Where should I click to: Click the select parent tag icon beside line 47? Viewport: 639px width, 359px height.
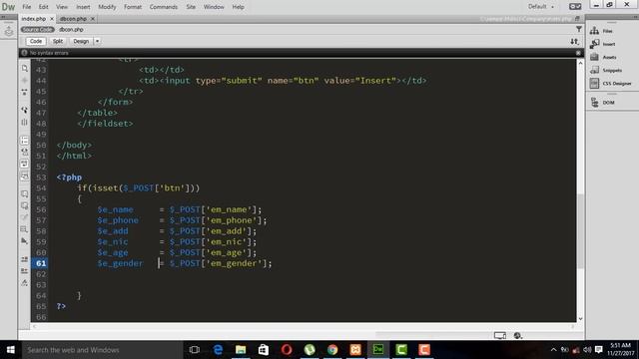24,111
